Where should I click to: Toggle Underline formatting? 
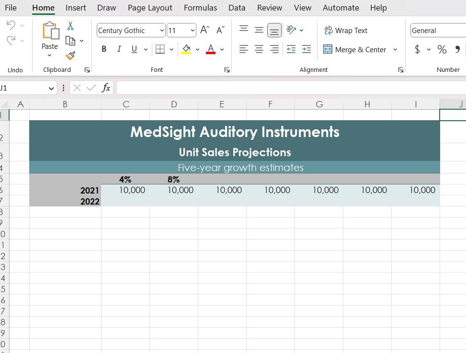(x=134, y=49)
